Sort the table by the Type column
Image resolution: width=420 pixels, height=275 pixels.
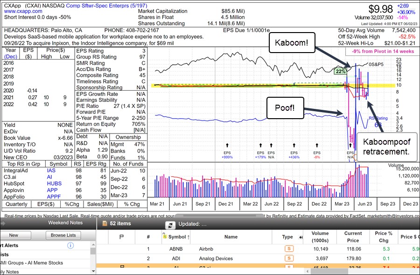click(x=287, y=237)
